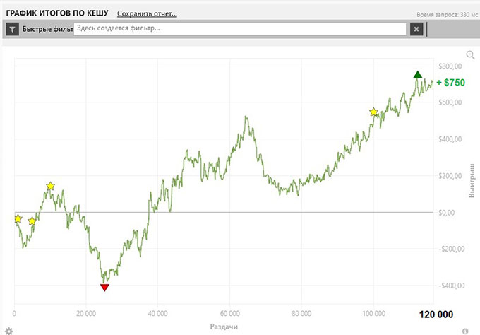Open the "Сохранить отчет..." link
Image resolution: width=480 pixels, height=335 pixels.
click(x=147, y=13)
